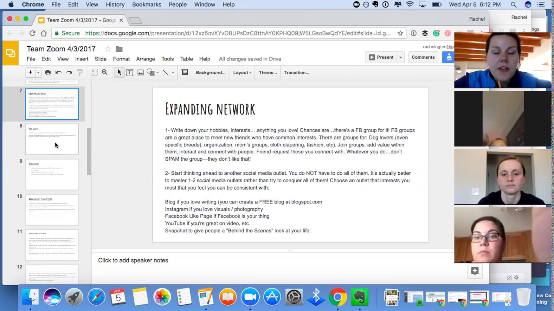Open Evernote from the dock
The width and height of the screenshot is (554, 311).
[360, 297]
